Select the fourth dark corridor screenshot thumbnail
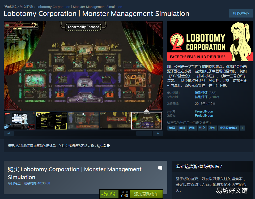Image resolution: width=255 pixels, height=199 pixels. pos(115,121)
